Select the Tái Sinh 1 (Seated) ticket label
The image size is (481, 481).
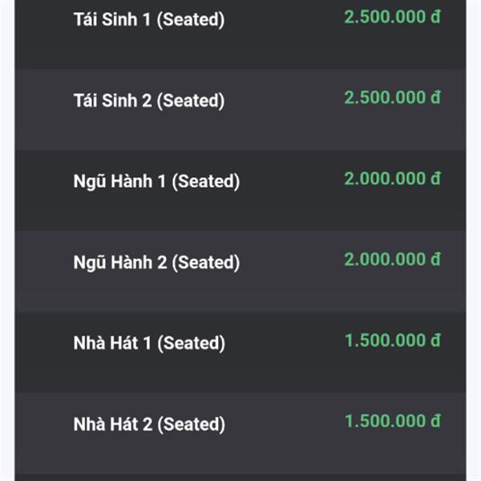coord(149,19)
